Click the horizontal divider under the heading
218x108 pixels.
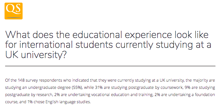110,66
